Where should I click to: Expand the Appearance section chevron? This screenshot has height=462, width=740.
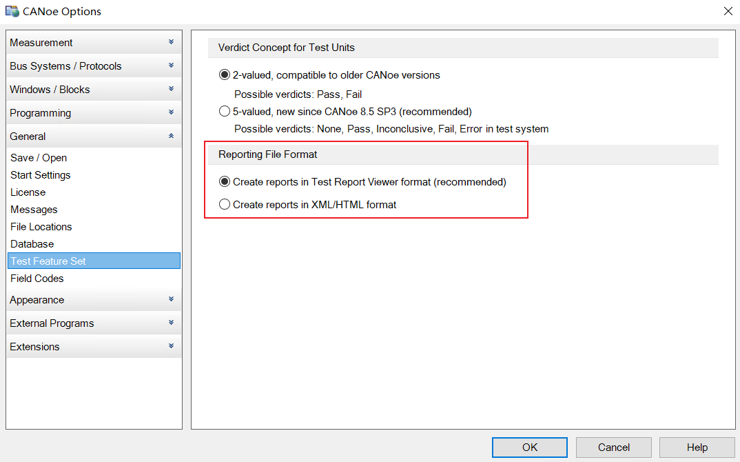coord(172,299)
